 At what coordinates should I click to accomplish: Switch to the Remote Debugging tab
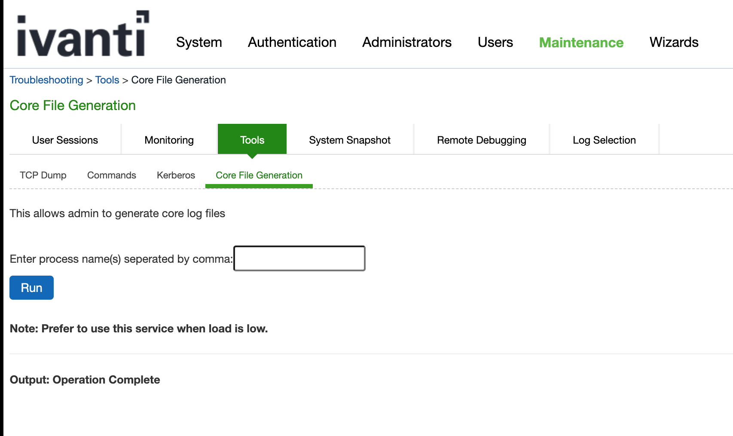(x=482, y=140)
